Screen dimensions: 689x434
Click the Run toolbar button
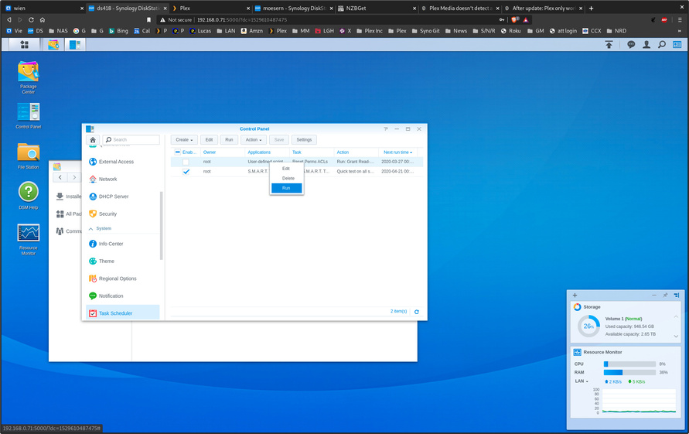tap(229, 140)
